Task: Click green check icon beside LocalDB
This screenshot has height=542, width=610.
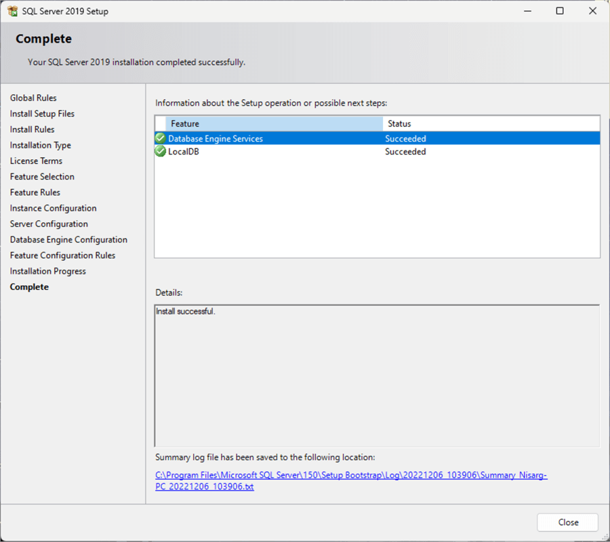Action: point(160,151)
